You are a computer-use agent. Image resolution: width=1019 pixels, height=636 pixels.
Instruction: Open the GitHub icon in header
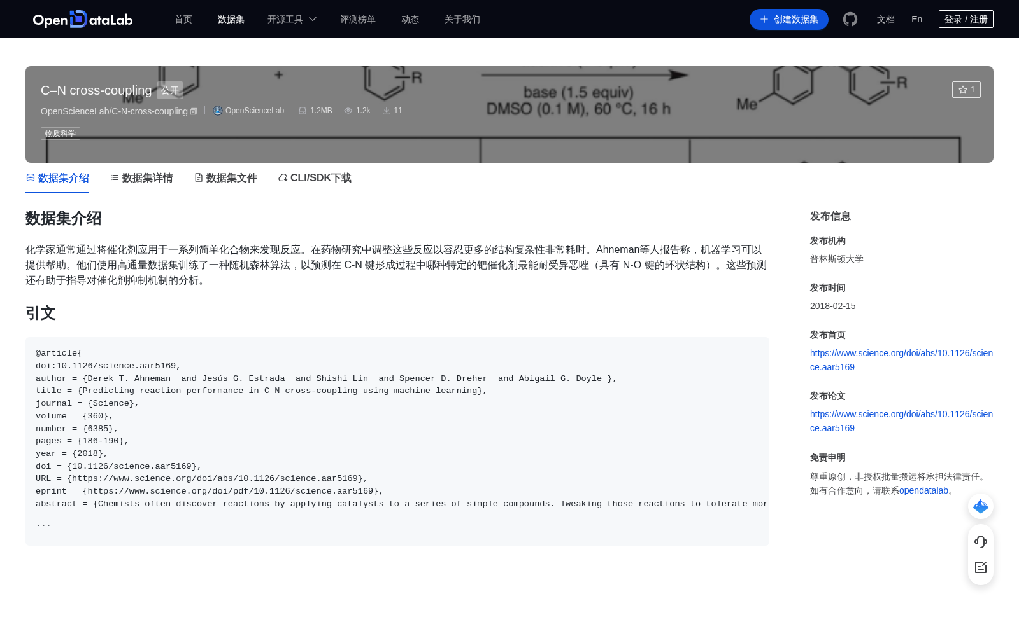click(x=850, y=19)
